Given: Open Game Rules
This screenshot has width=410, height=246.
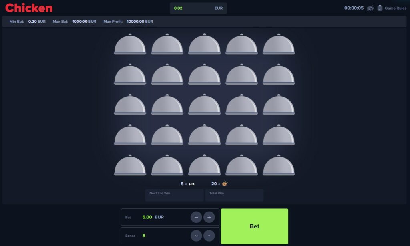Looking at the screenshot, I should click(x=392, y=8).
